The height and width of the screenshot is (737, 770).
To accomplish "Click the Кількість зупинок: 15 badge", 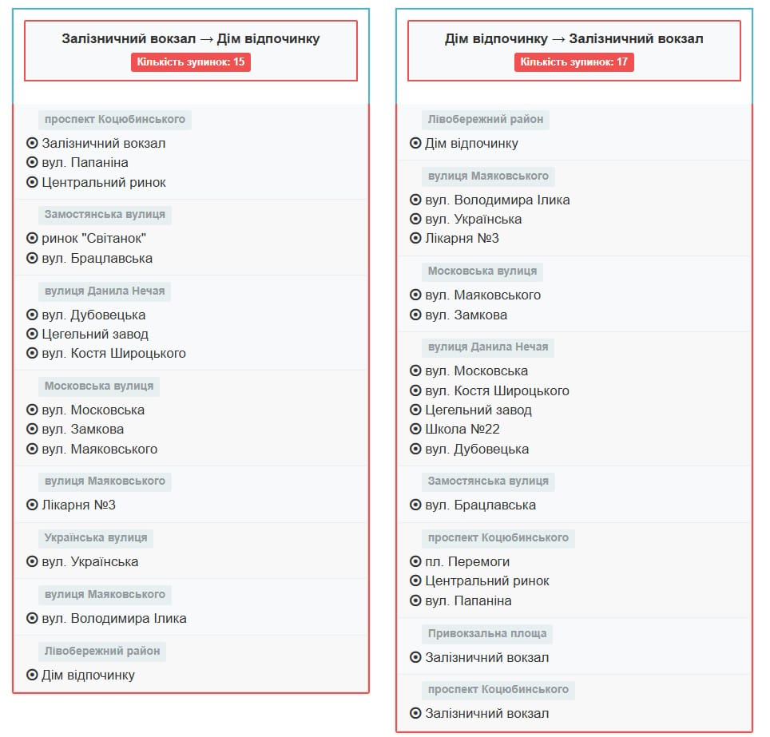I will click(x=191, y=62).
